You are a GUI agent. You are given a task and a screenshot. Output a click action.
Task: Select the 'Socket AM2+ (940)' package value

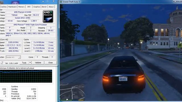[x=23, y=18]
